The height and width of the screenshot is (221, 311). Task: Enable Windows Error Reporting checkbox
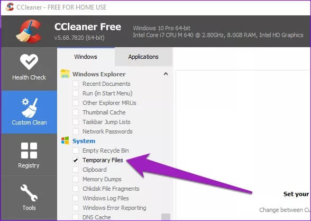[76, 208]
